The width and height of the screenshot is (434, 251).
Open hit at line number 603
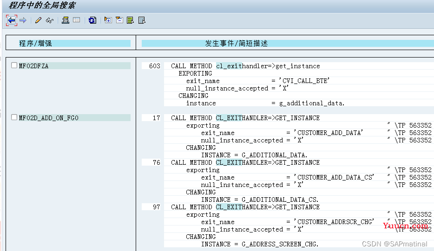(154, 66)
